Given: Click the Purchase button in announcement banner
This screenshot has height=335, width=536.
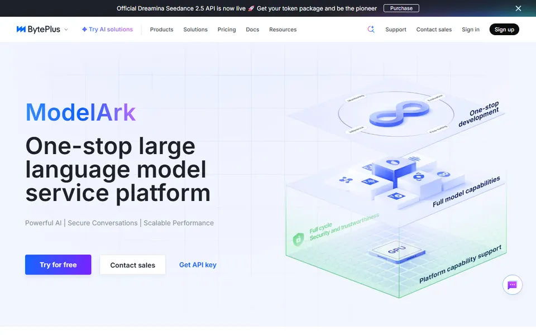Looking at the screenshot, I should 401,8.
